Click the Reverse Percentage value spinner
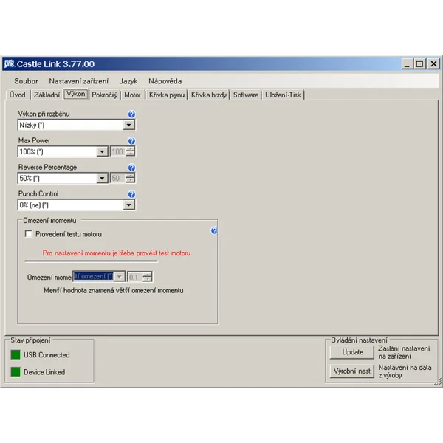 tap(131, 179)
